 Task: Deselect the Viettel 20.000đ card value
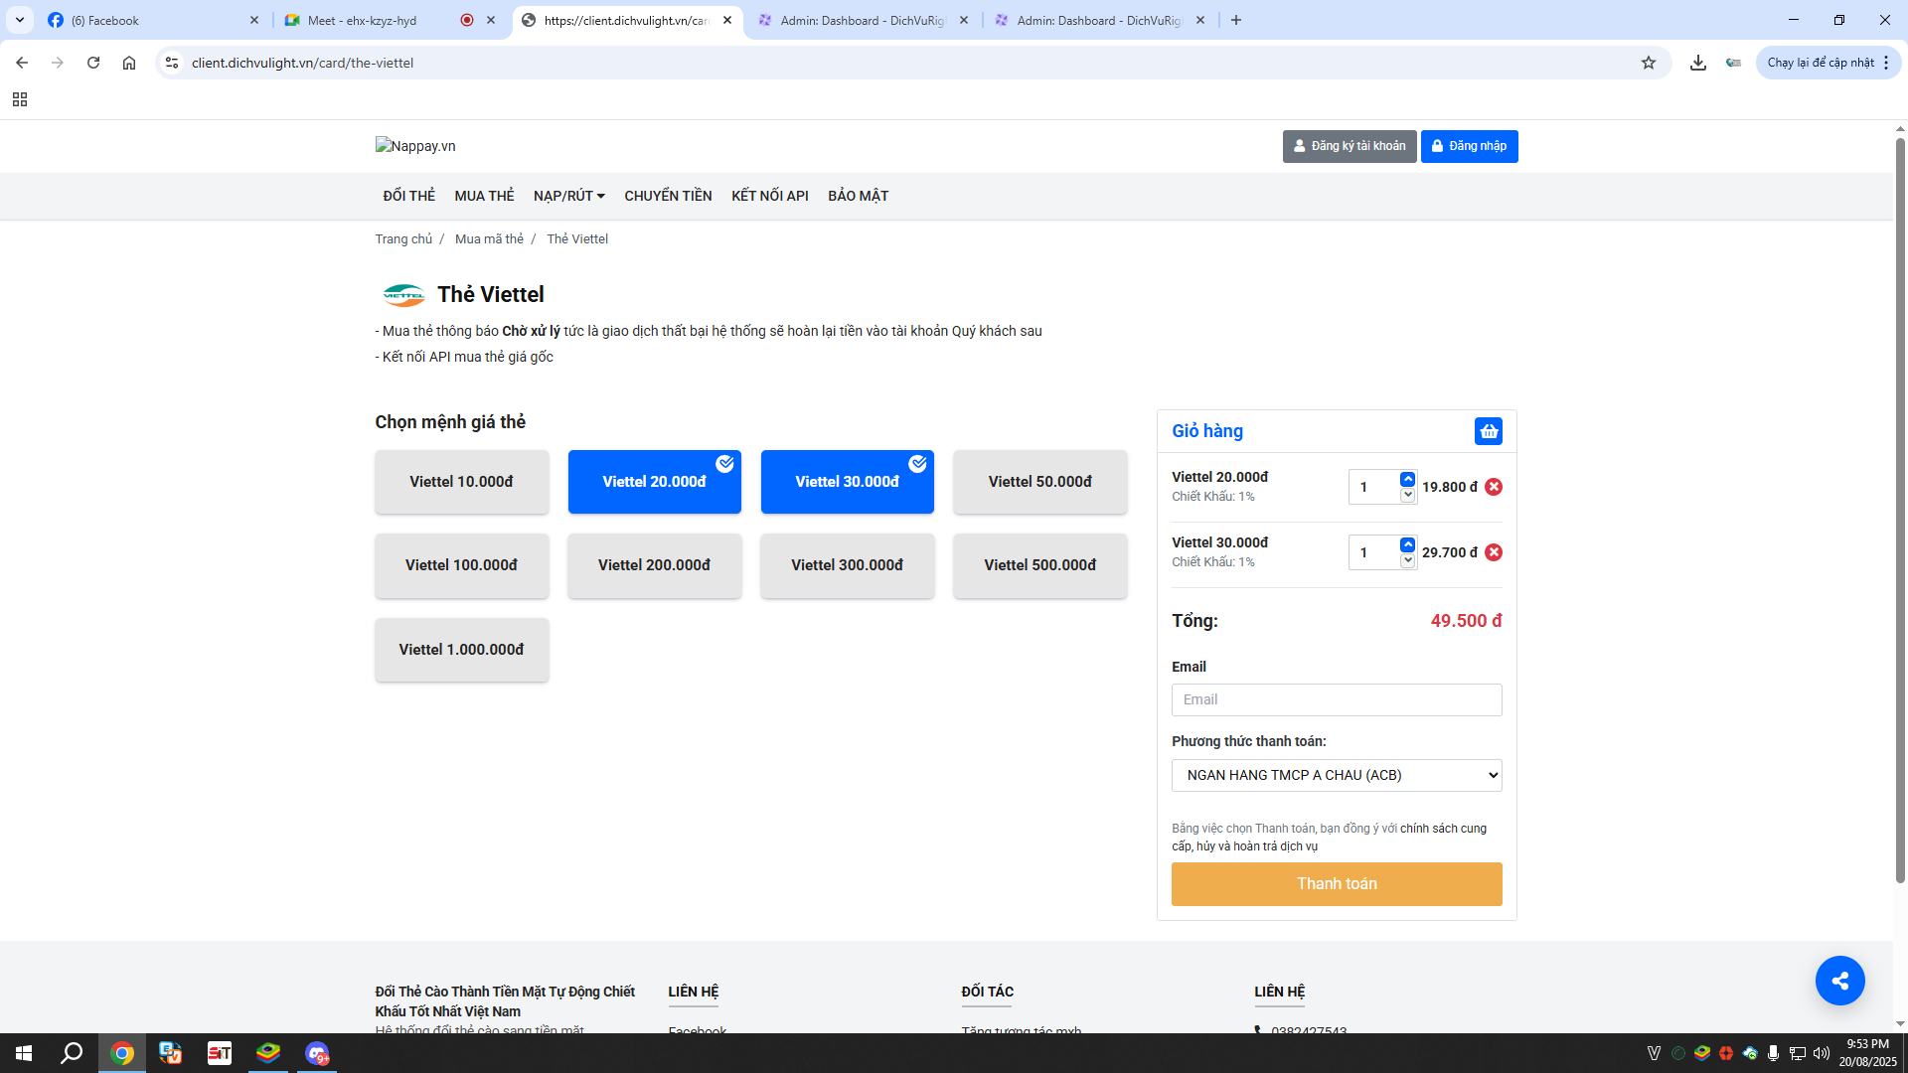click(x=655, y=482)
